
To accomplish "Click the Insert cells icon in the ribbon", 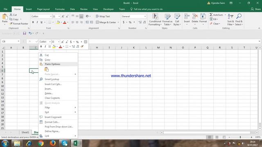I will [187, 17].
